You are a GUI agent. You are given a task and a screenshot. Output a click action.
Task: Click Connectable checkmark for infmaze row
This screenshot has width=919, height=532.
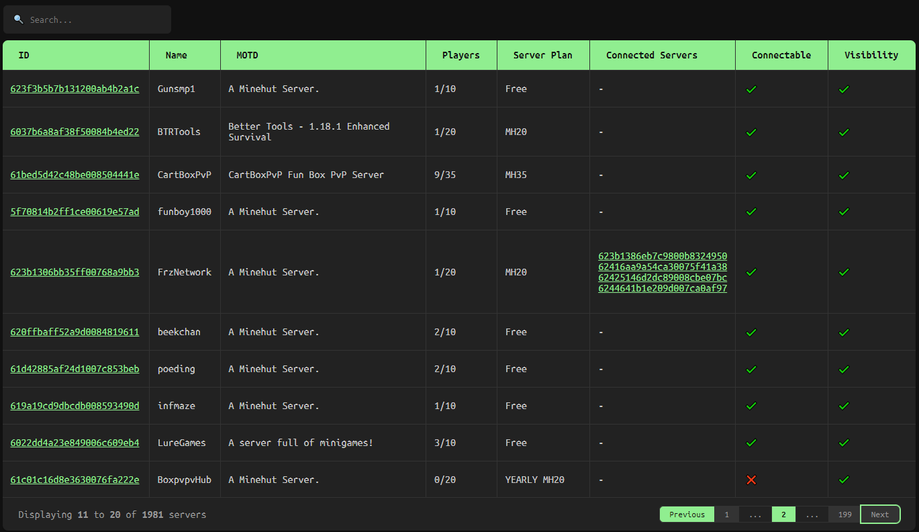(751, 406)
